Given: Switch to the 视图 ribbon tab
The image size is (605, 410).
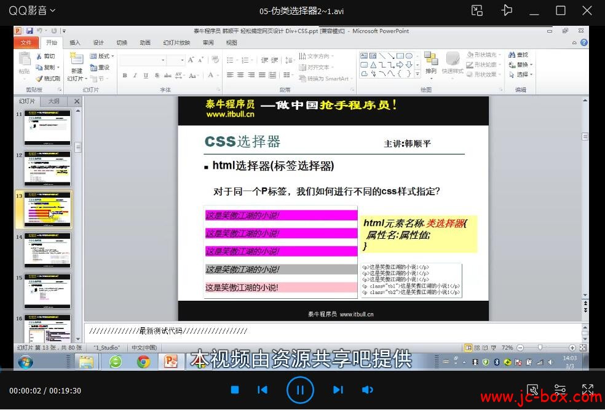Looking at the screenshot, I should pyautogui.click(x=232, y=42).
